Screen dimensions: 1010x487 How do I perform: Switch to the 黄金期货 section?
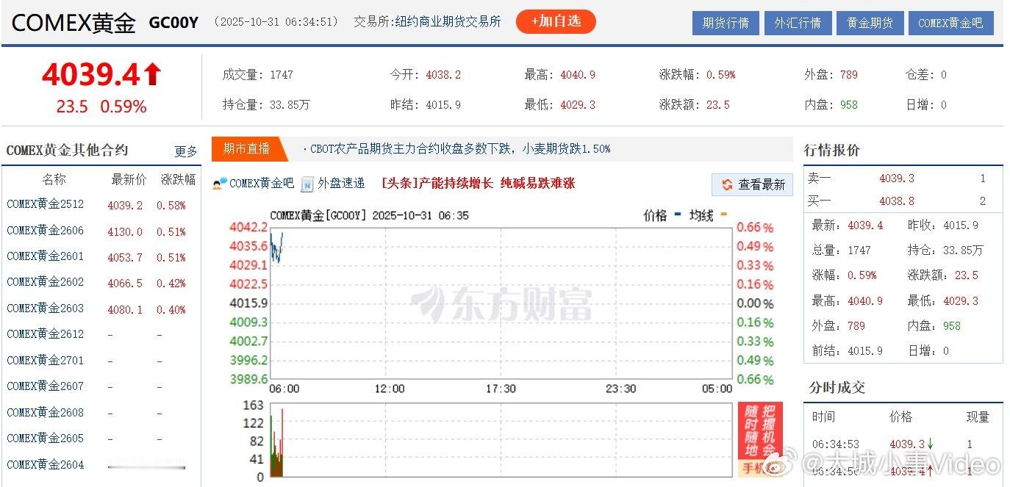coord(870,23)
